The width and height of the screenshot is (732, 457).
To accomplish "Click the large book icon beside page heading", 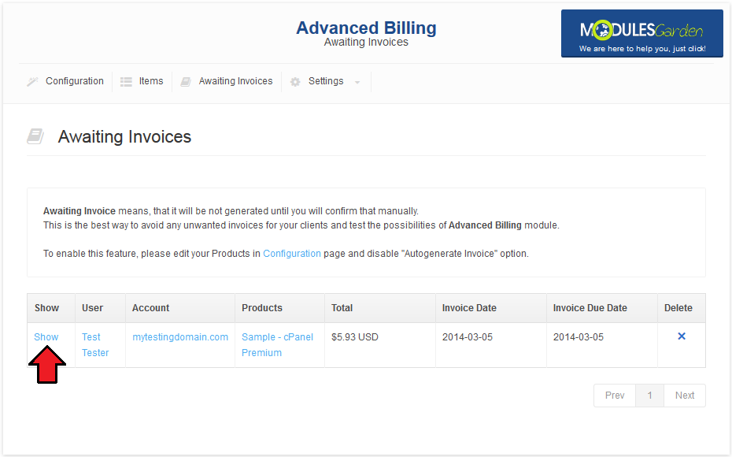I will (35, 136).
